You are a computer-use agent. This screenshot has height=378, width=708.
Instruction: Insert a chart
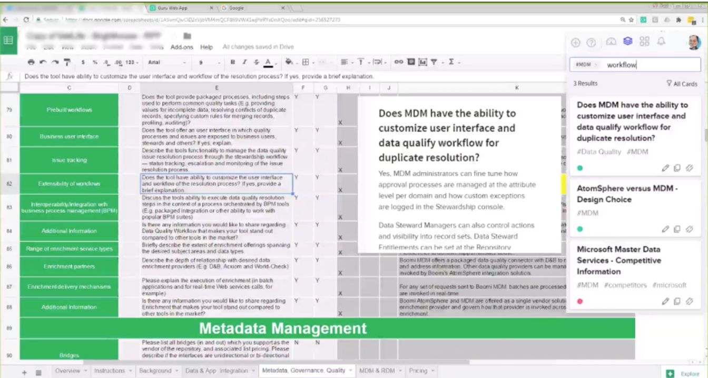click(422, 62)
